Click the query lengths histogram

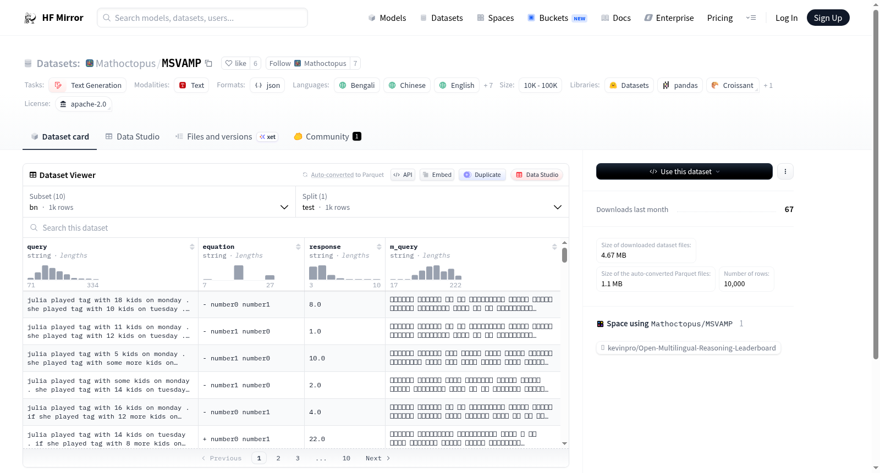63,272
